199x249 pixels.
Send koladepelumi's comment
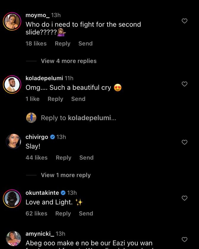click(x=78, y=99)
